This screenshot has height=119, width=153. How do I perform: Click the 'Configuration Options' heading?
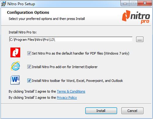click(x=28, y=13)
